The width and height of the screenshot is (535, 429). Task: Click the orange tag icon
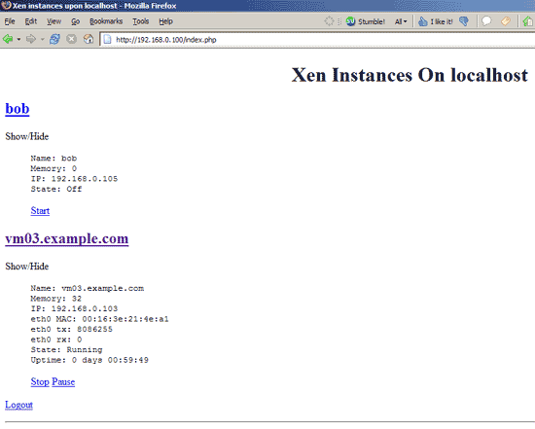pos(506,21)
